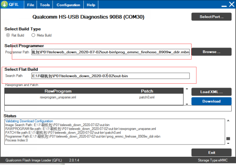The height and width of the screenshot is (165, 236).
Task: Click the RawProgram column header
Action: pyautogui.click(x=58, y=91)
